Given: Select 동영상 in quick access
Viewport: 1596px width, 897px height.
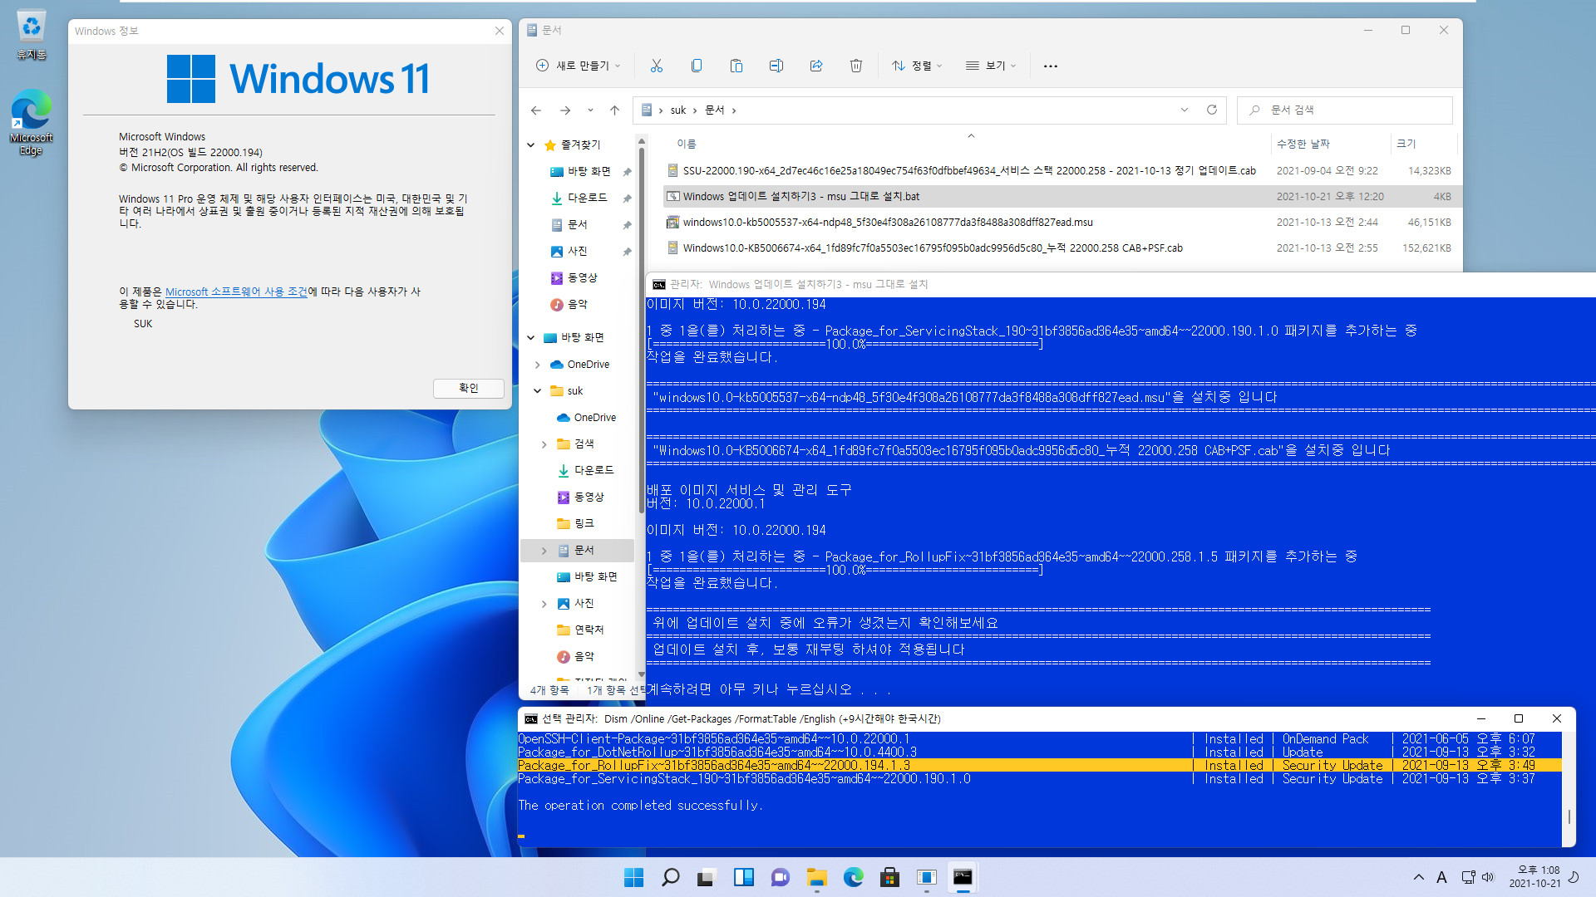Looking at the screenshot, I should pyautogui.click(x=574, y=277).
